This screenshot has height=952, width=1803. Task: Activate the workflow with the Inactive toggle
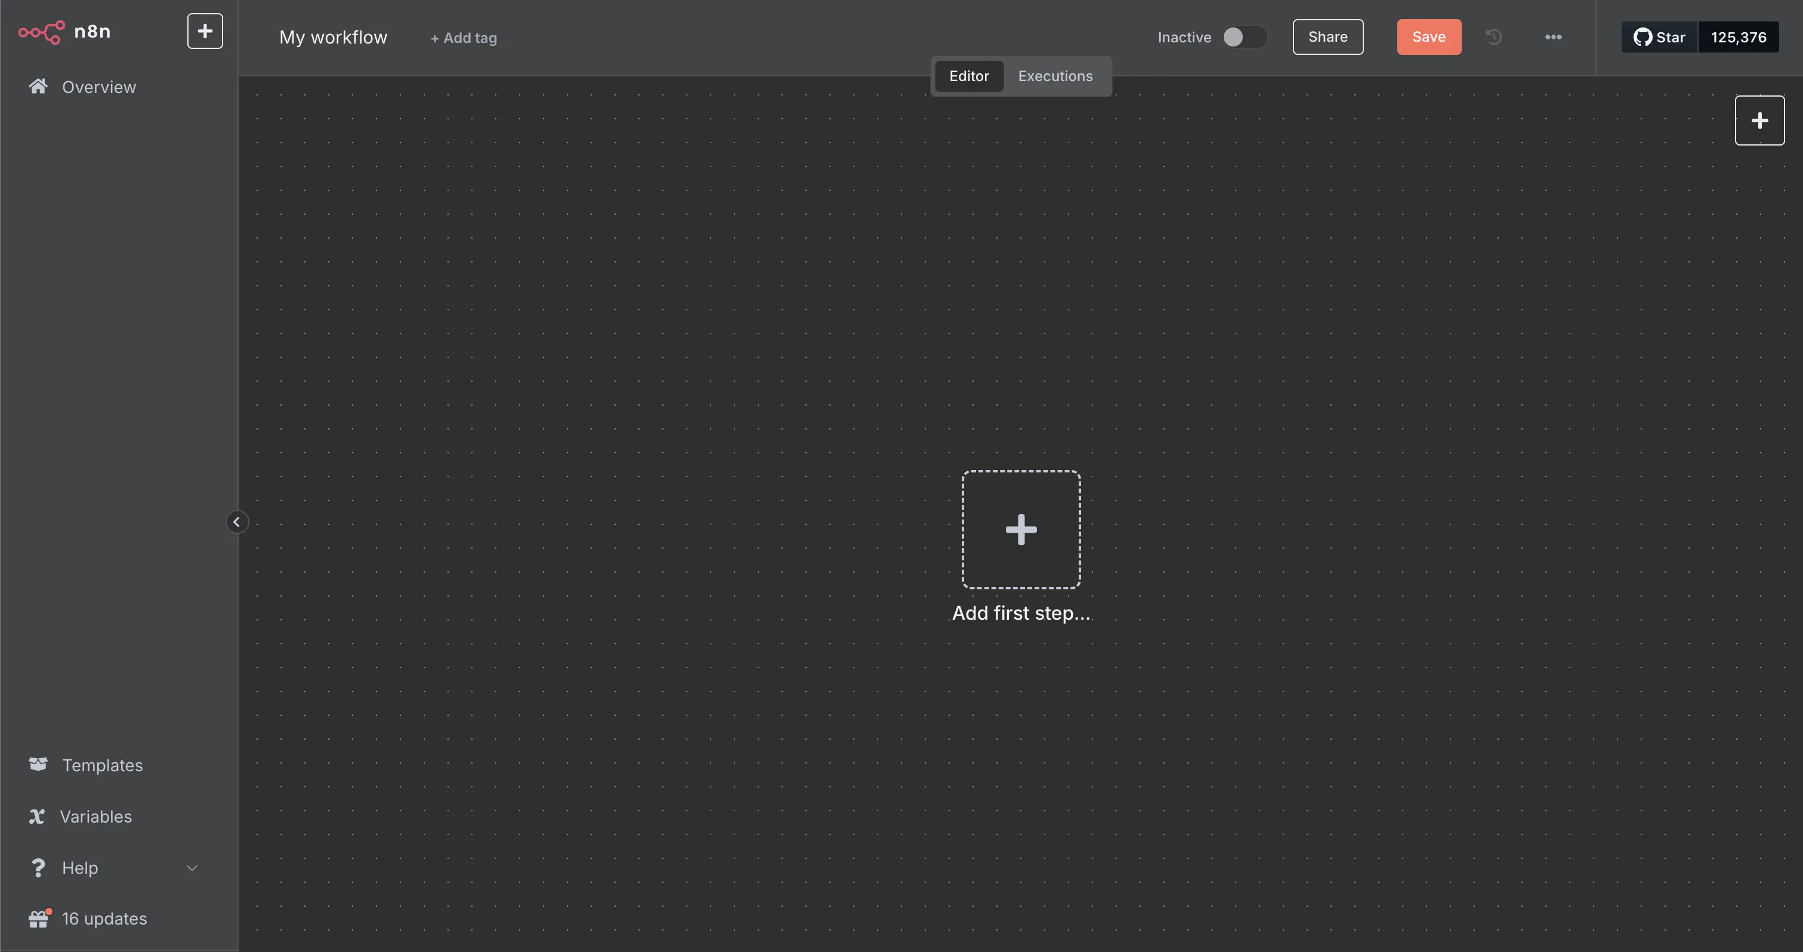click(1245, 37)
